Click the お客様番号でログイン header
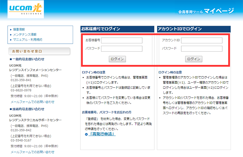243x157 pixels. (x=117, y=29)
